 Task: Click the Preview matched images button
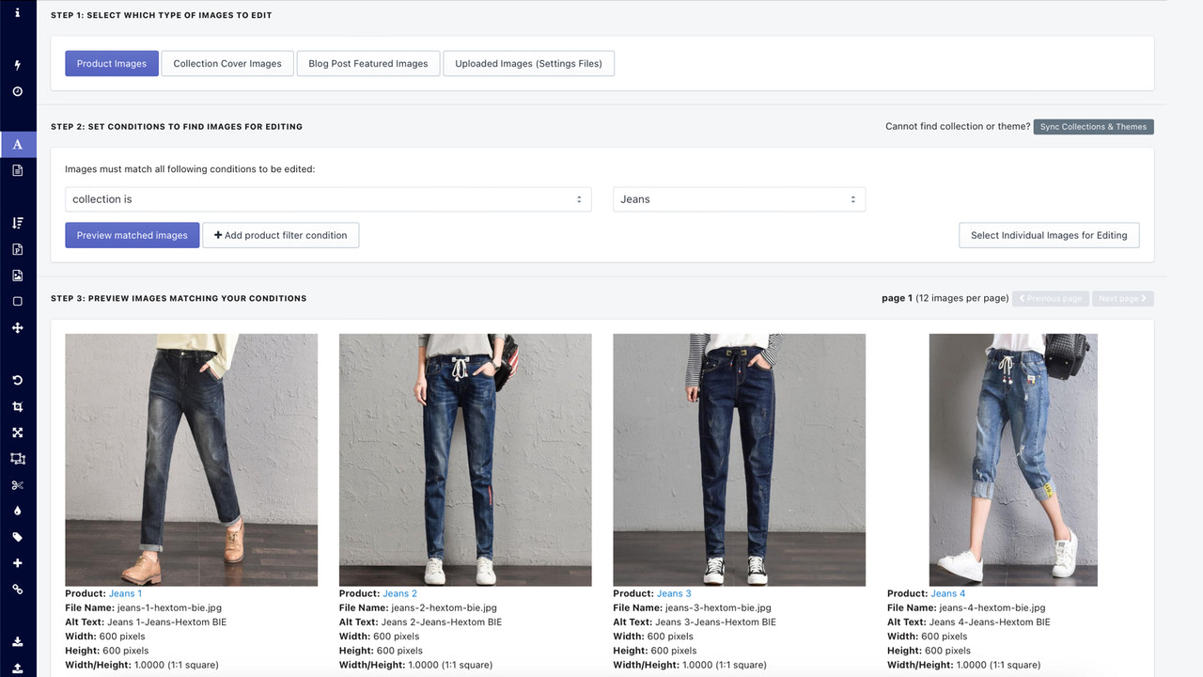[x=132, y=234]
